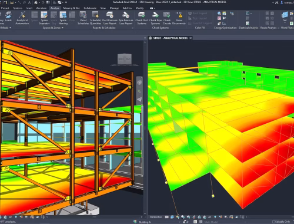Open Reports & Schedules dialog launcher arrow
Screen dimensions: 294x224
pyautogui.click(x=133, y=28)
